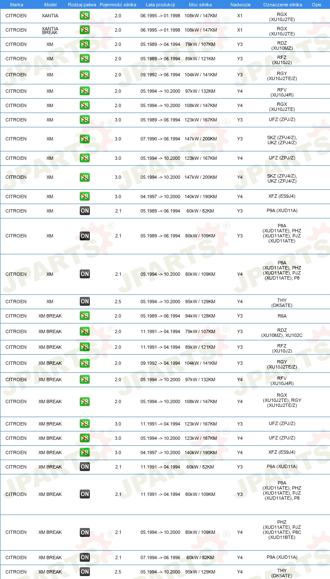Click diesel ON icon for XM BREAK 80kW Y3 row
This screenshot has height=579, width=330.
pos(85,494)
